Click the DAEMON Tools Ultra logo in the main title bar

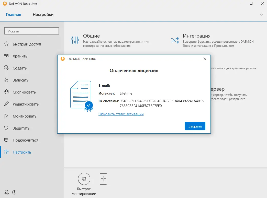[5, 4]
